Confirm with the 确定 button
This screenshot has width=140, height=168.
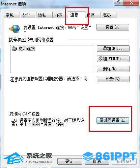click(69, 161)
